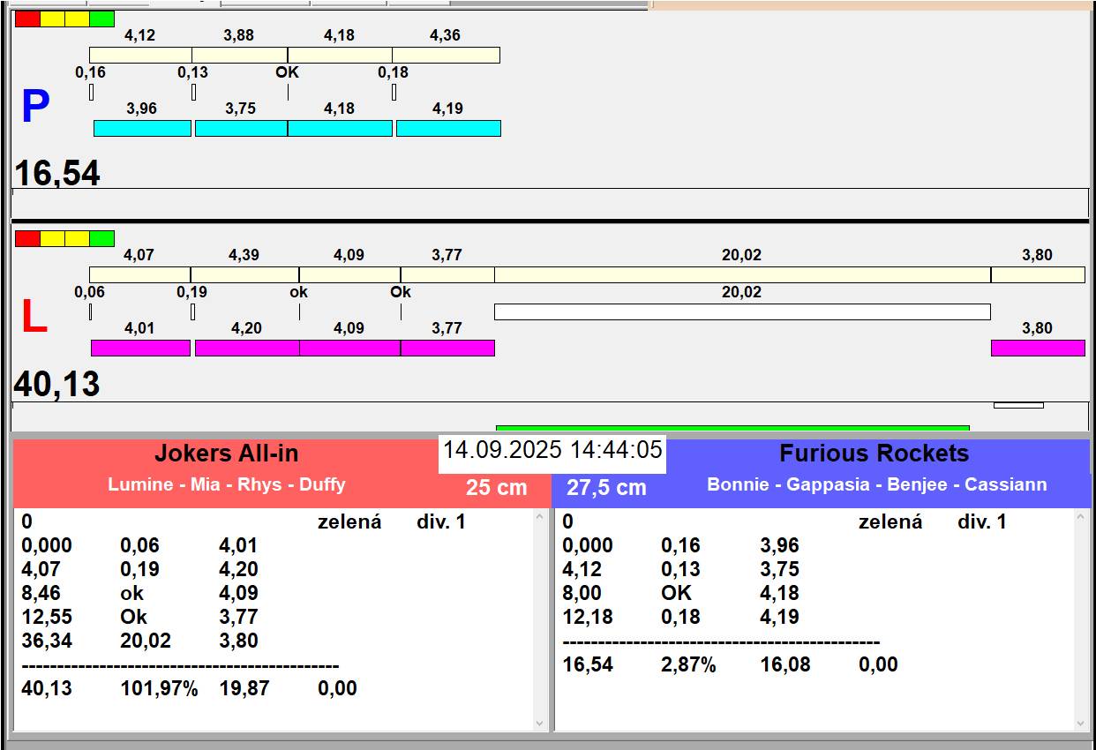1096x750 pixels.
Task: Click the cyan 3,96 run bar in lane P
Action: 142,129
